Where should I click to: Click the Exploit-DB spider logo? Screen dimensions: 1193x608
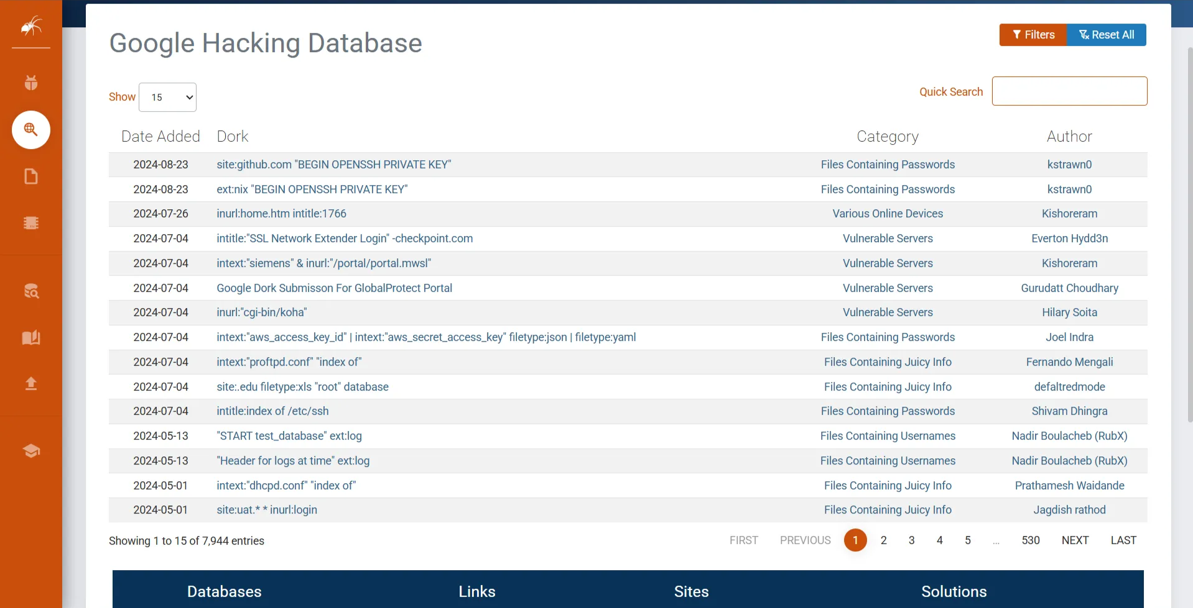click(x=30, y=26)
